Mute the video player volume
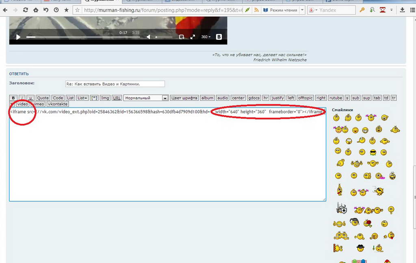This screenshot has height=263, width=416. tap(148, 37)
